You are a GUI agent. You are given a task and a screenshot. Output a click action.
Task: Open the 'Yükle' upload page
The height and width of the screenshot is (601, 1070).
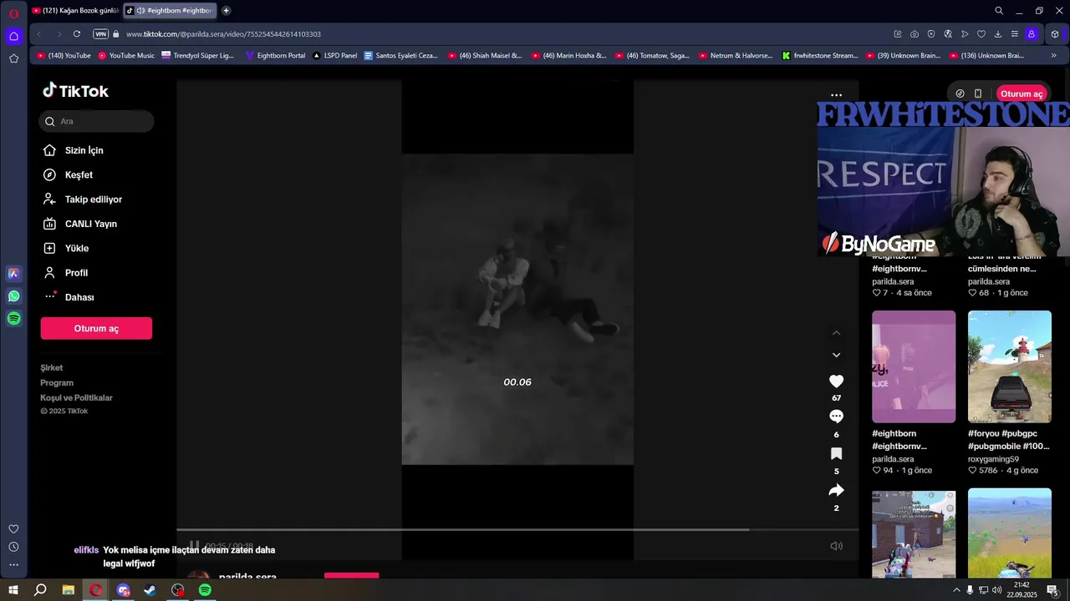point(76,249)
